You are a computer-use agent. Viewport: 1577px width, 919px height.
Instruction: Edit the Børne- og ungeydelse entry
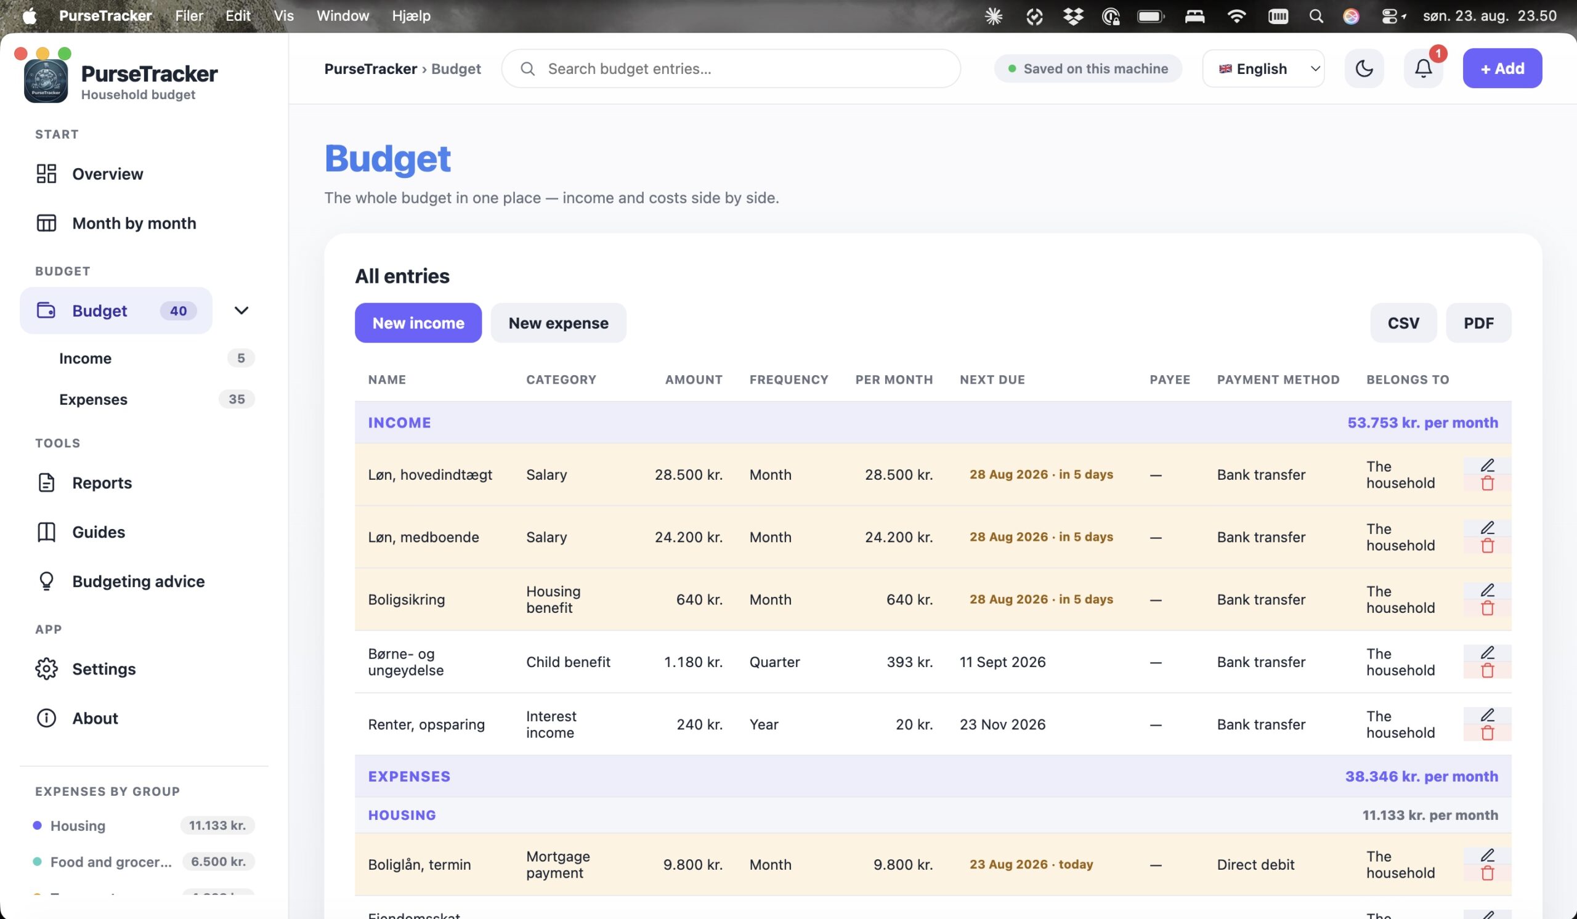click(x=1487, y=653)
